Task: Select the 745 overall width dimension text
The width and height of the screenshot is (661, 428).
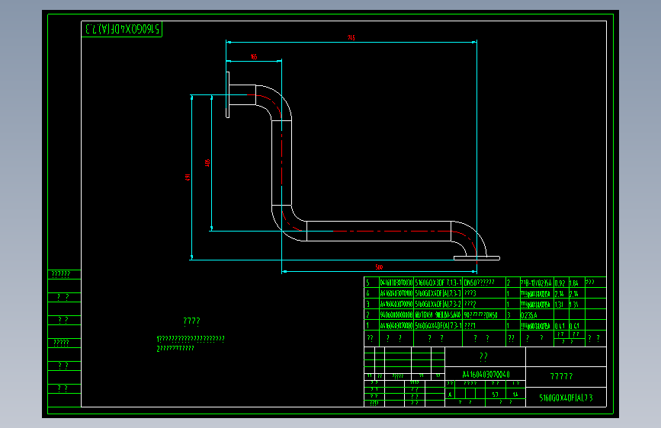Action: (351, 37)
